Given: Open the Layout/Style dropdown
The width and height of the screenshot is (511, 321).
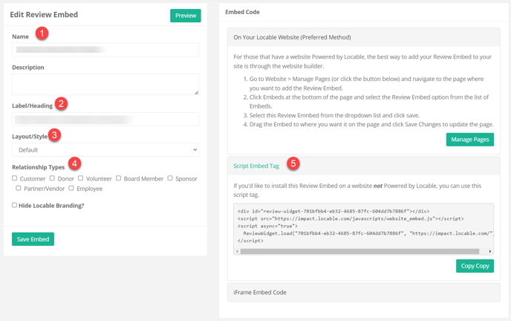Looking at the screenshot, I should coord(105,150).
